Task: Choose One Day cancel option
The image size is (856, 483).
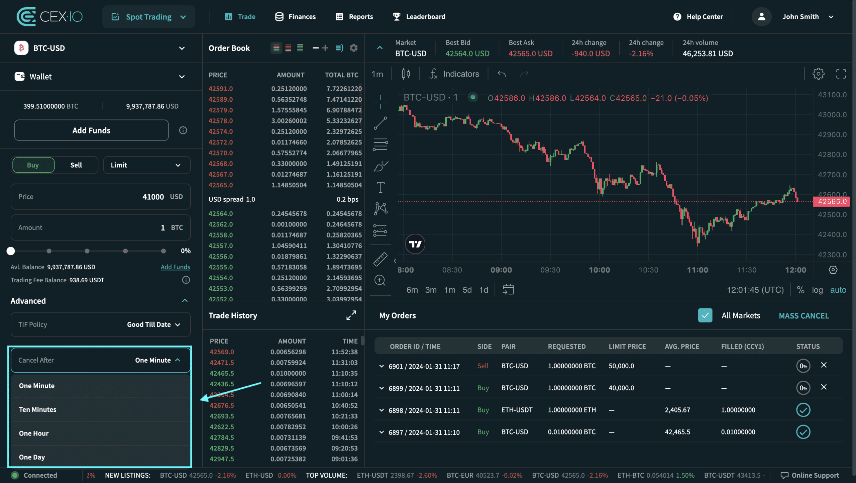Action: coord(101,457)
